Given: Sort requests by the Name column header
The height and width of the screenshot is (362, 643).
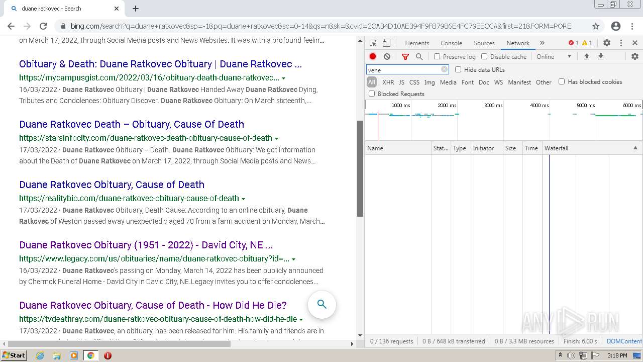Looking at the screenshot, I should 398,148.
